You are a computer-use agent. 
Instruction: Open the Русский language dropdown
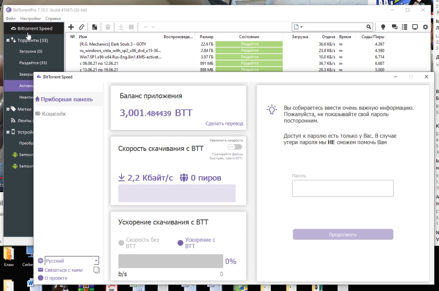click(x=72, y=261)
